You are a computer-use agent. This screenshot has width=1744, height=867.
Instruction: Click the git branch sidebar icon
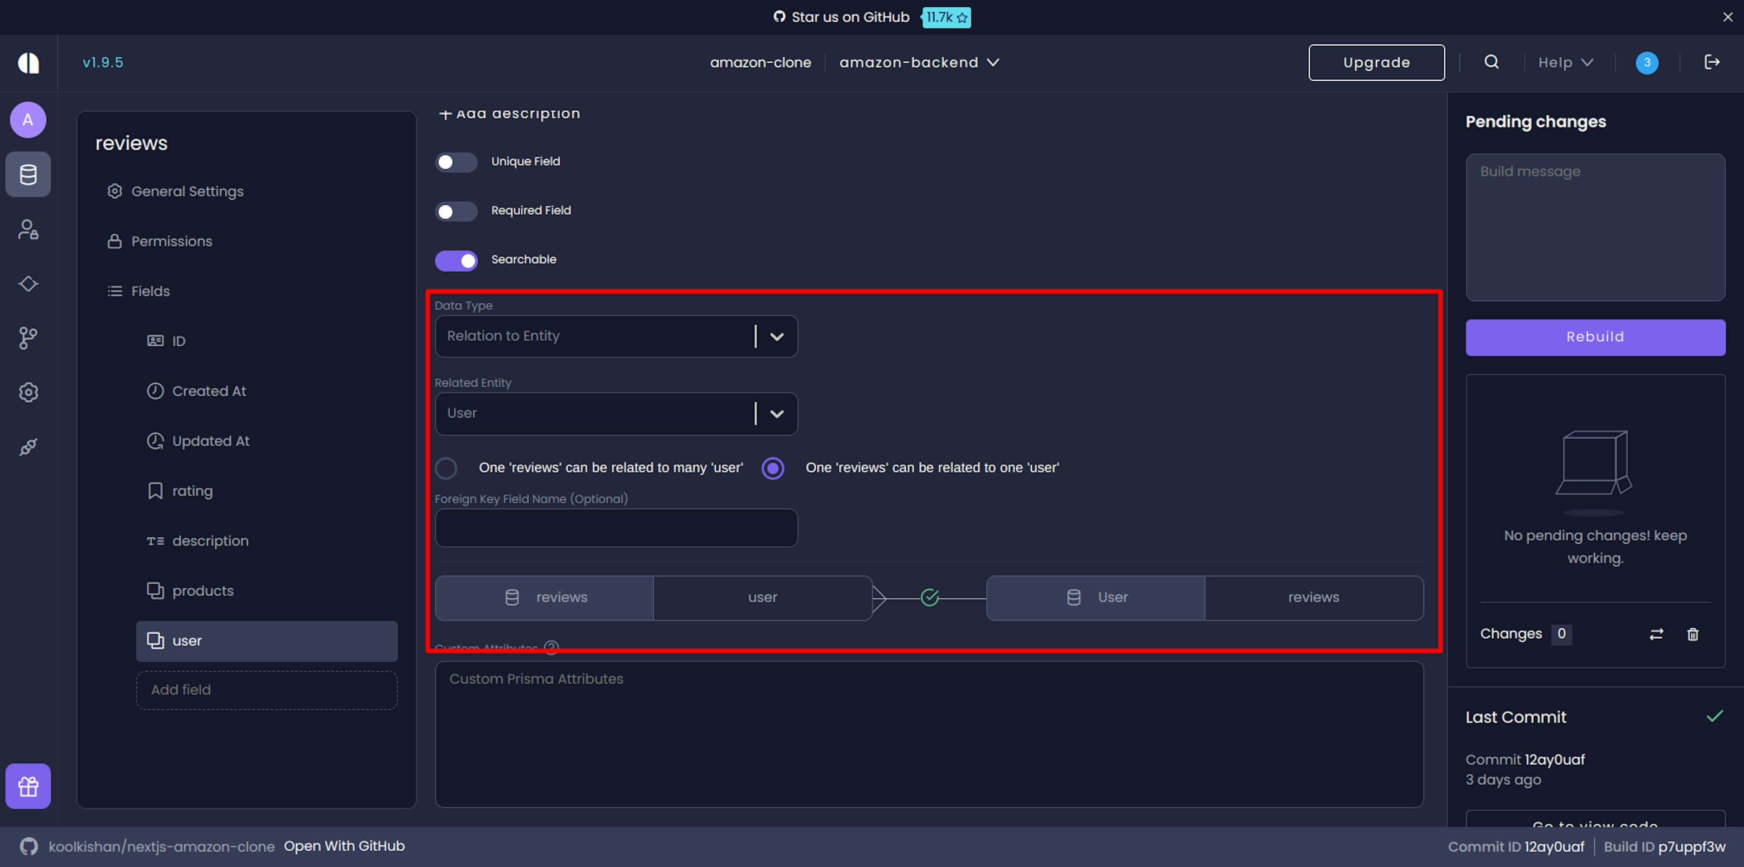28,338
